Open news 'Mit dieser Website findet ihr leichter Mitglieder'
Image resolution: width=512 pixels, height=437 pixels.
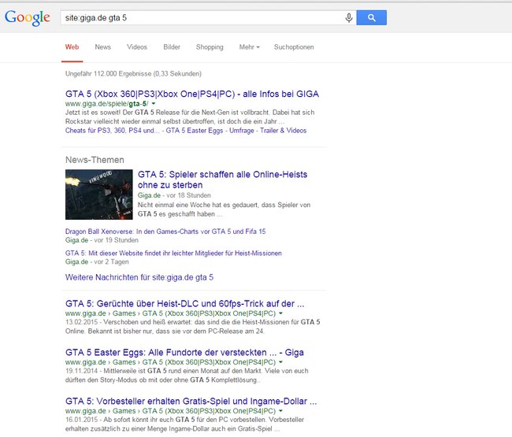click(173, 254)
